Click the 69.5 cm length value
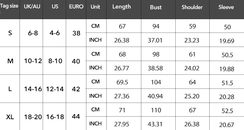Viewport: 244px width, 130px height. coord(122,82)
